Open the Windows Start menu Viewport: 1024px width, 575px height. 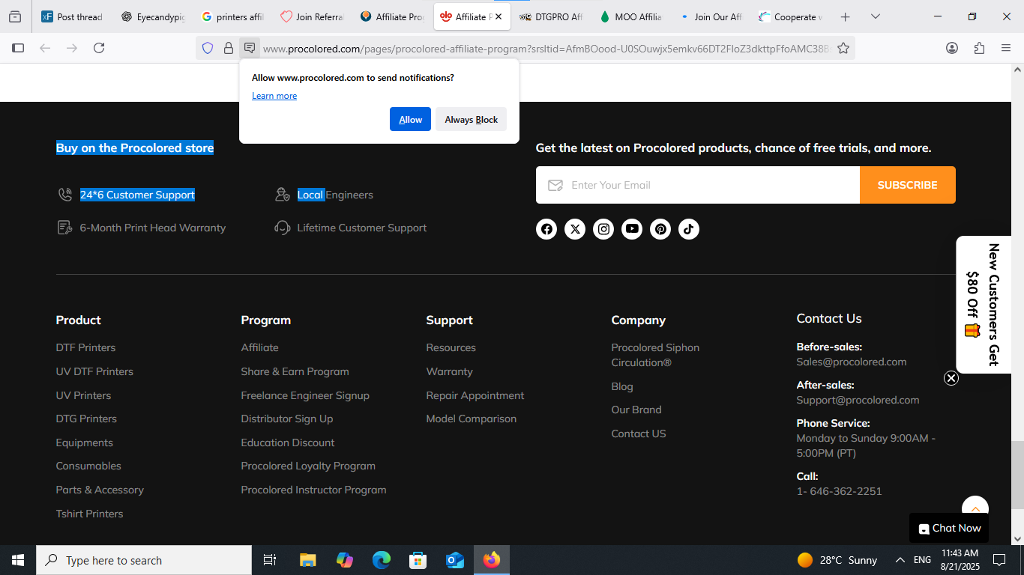pos(17,560)
